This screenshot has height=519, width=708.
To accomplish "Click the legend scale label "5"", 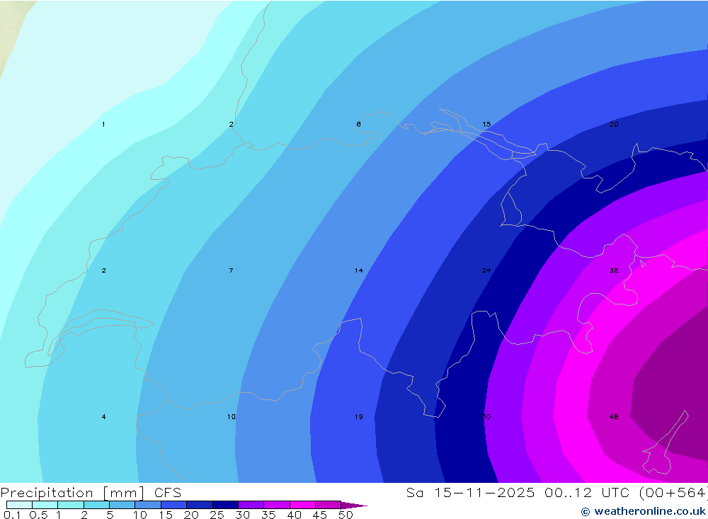I will click(x=110, y=515).
